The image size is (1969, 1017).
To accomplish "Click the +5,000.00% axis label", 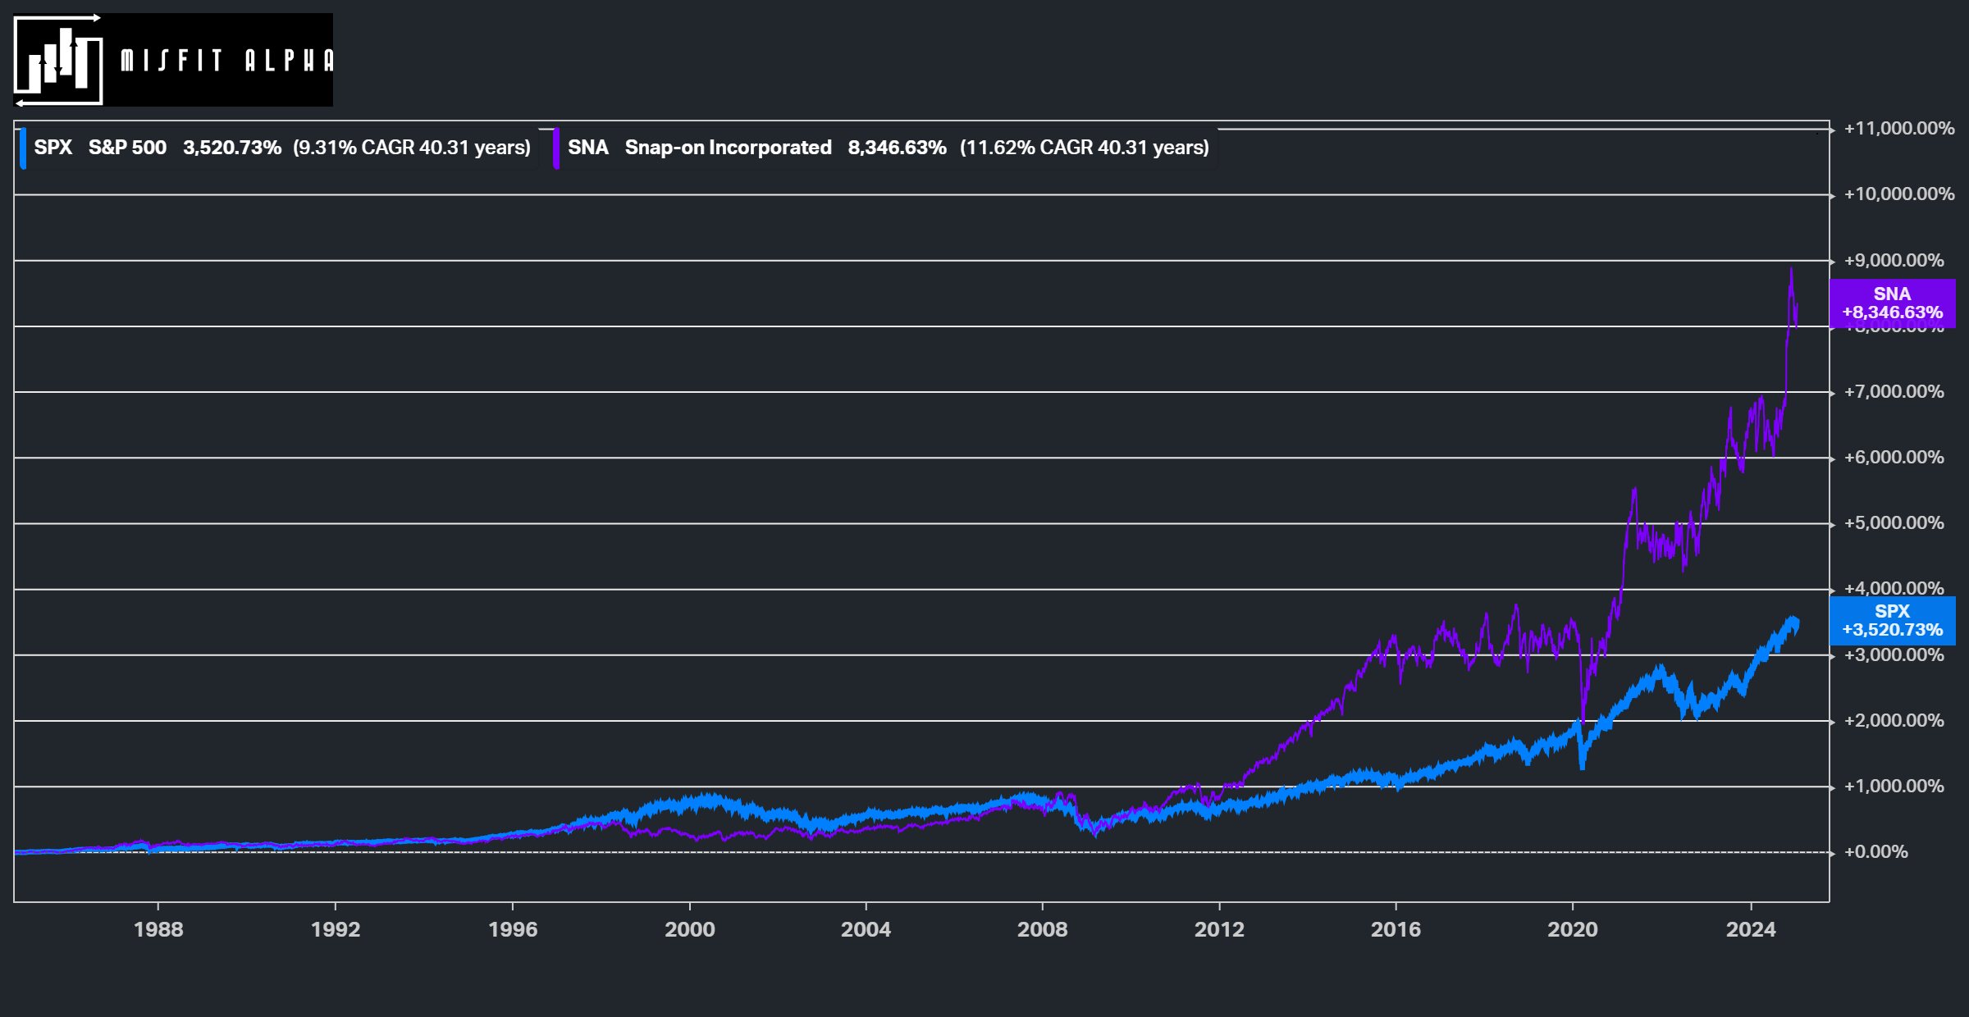I will coord(1894,523).
